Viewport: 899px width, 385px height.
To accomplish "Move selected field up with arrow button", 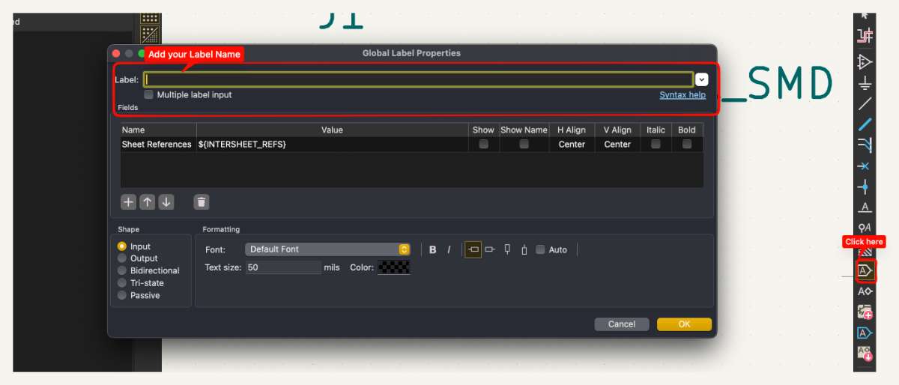I will tap(148, 202).
